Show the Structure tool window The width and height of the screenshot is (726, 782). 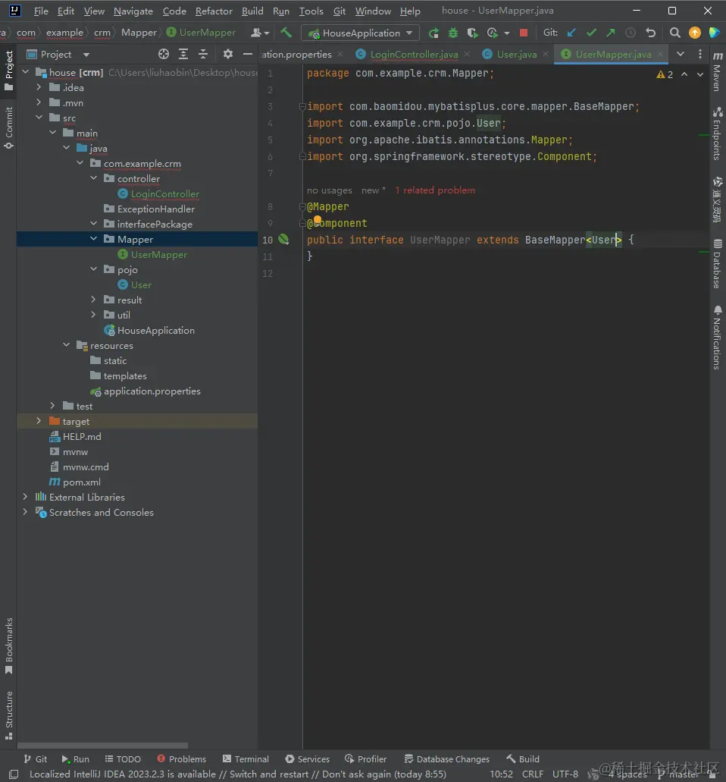tap(9, 709)
